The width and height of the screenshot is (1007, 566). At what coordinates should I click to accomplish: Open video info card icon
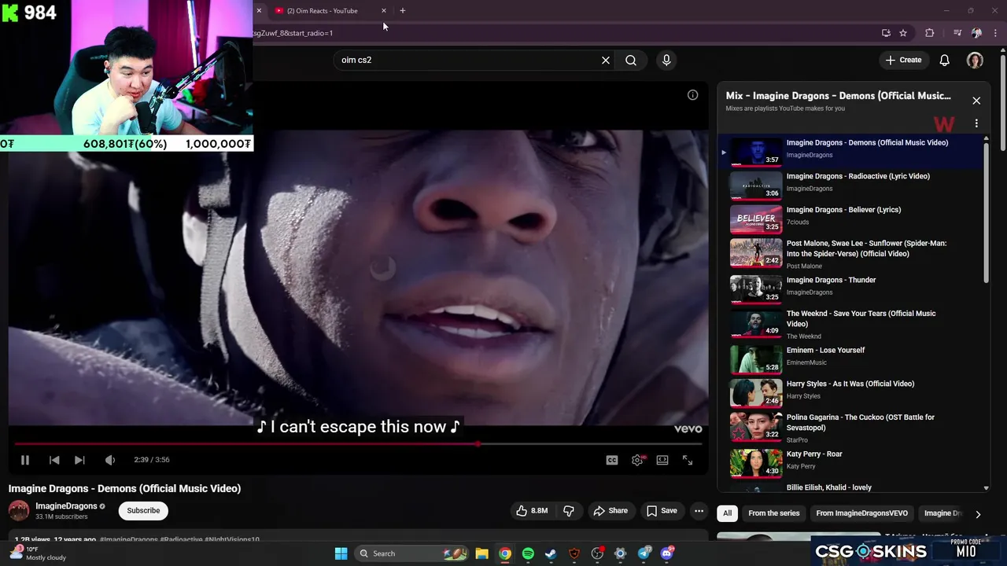tap(692, 95)
